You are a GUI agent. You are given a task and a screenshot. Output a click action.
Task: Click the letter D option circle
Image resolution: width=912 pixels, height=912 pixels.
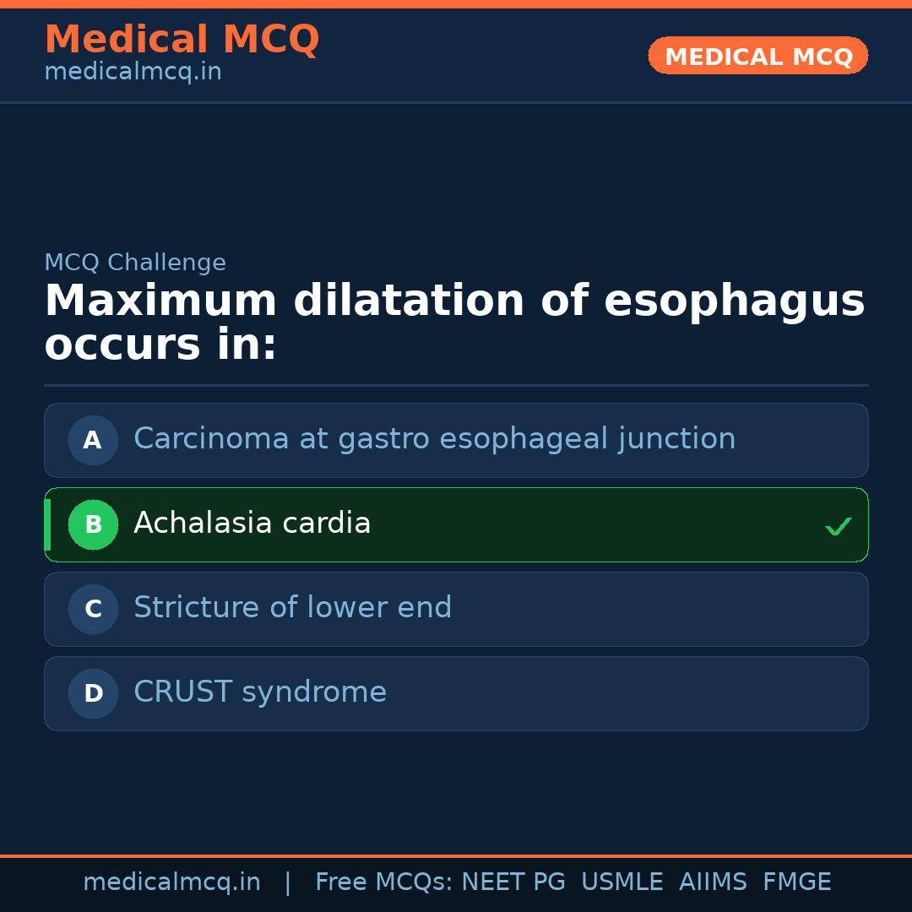coord(93,693)
